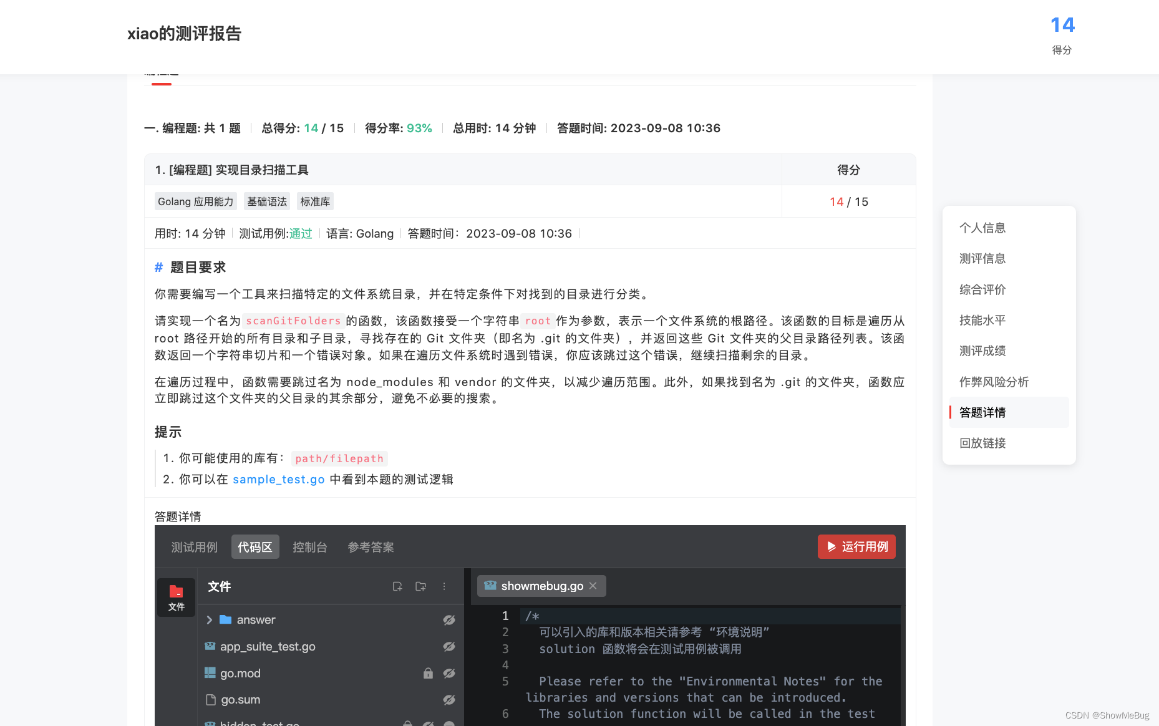This screenshot has width=1159, height=726.
Task: Jump to 个人信息 in side navigation
Action: (982, 228)
